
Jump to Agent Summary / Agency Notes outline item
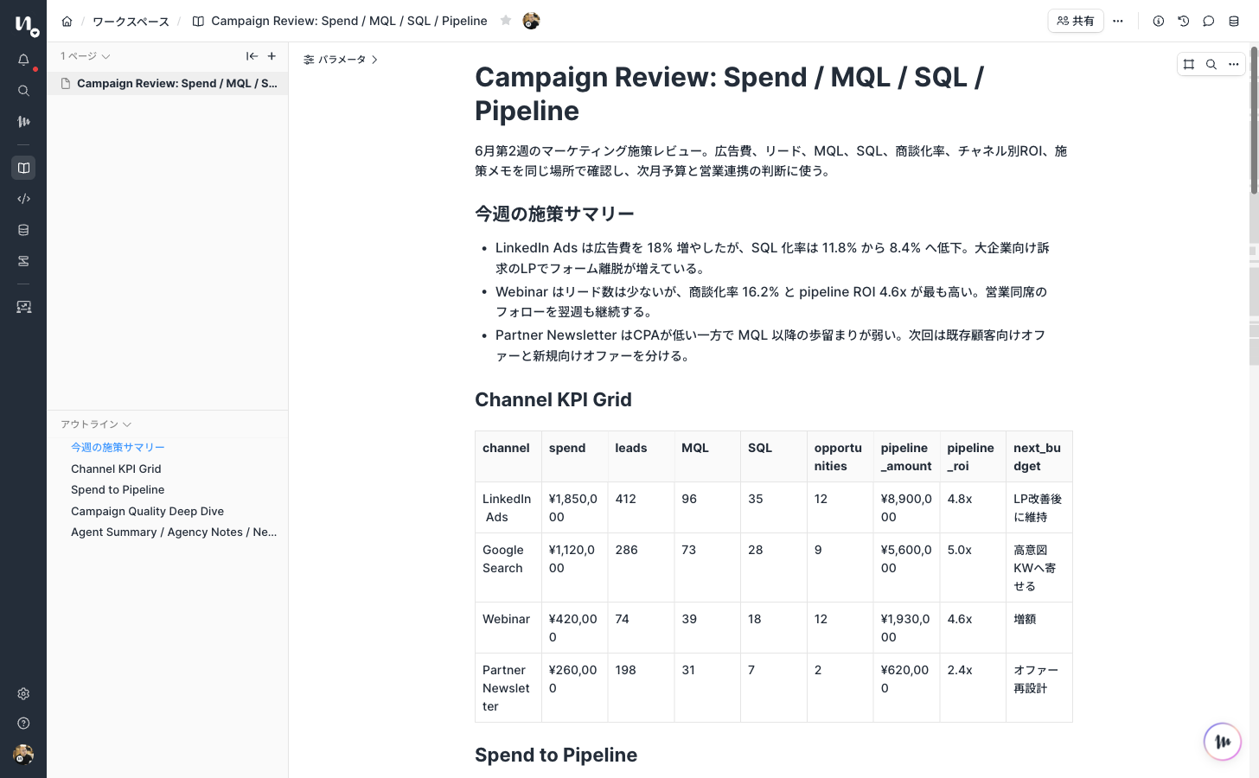(174, 532)
